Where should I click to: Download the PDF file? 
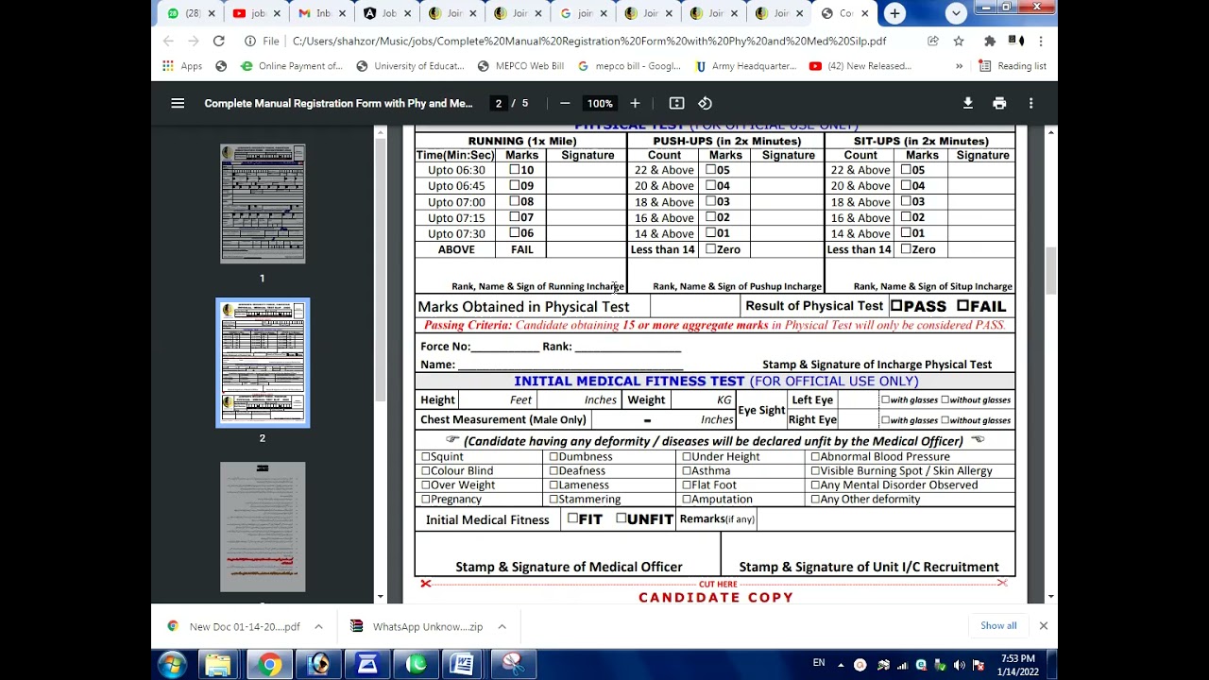click(x=968, y=103)
